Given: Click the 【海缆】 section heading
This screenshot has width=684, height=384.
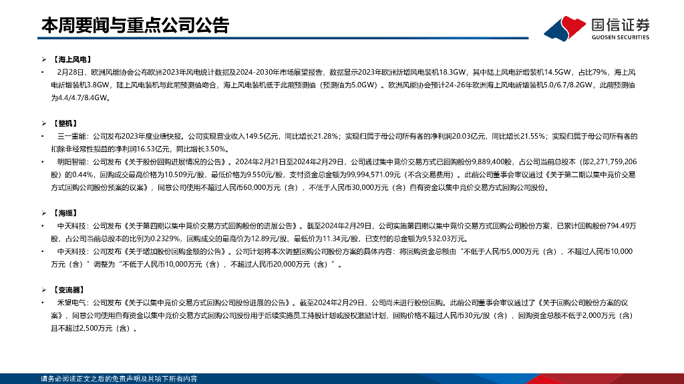Looking at the screenshot, I should click(x=65, y=213).
